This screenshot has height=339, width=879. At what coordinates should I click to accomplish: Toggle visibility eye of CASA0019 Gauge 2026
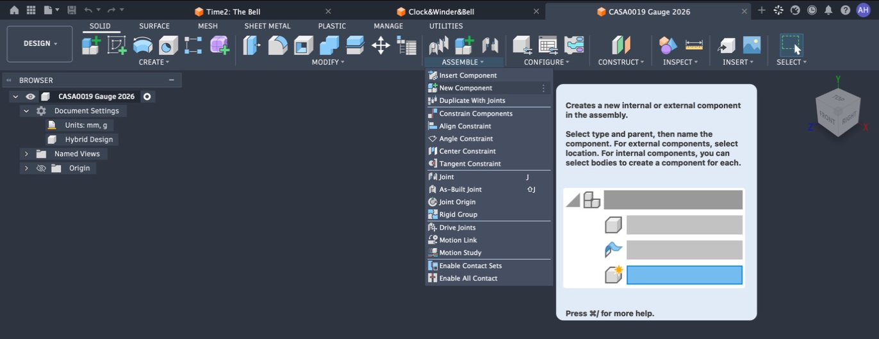pyautogui.click(x=30, y=97)
